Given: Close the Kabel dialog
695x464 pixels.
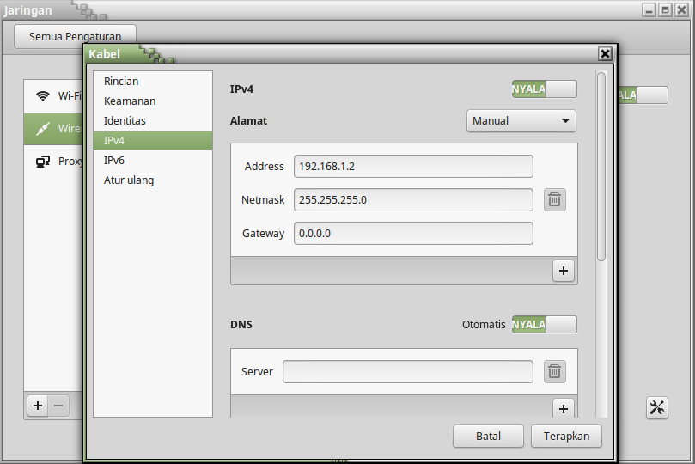Looking at the screenshot, I should pos(605,54).
